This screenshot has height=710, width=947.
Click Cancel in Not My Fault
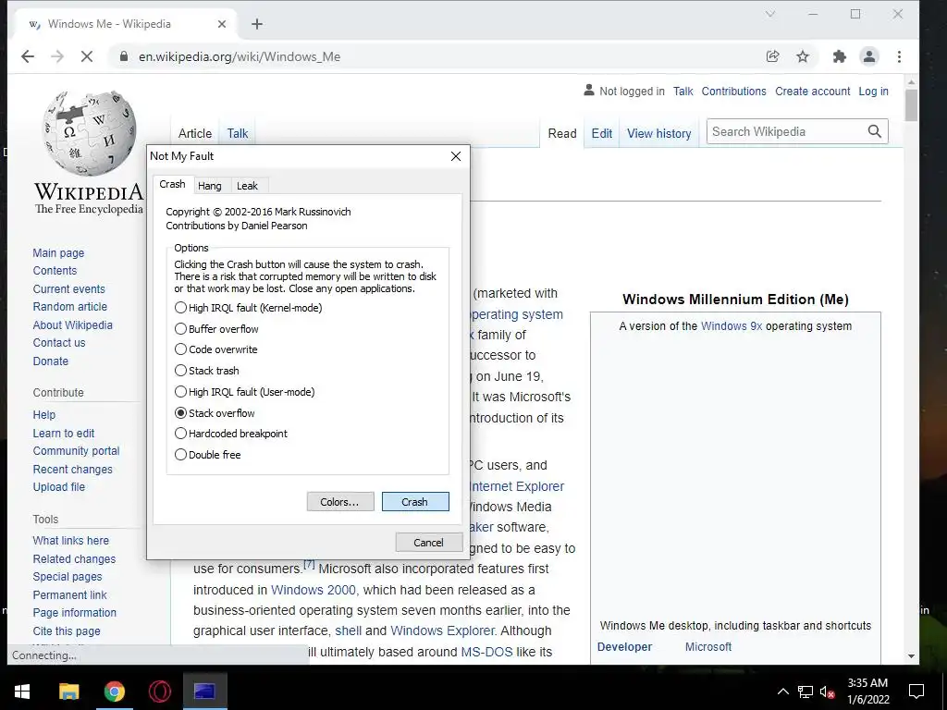[429, 542]
